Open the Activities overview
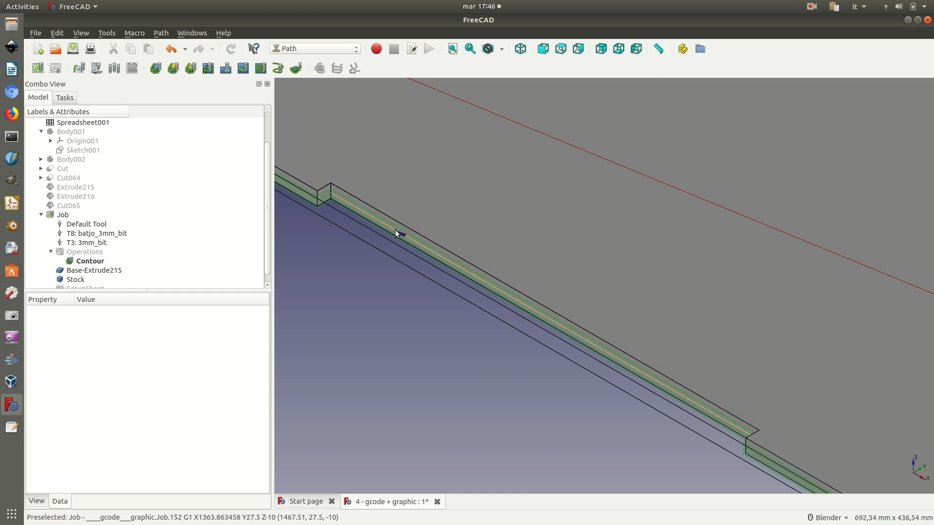The image size is (934, 525). tap(22, 6)
